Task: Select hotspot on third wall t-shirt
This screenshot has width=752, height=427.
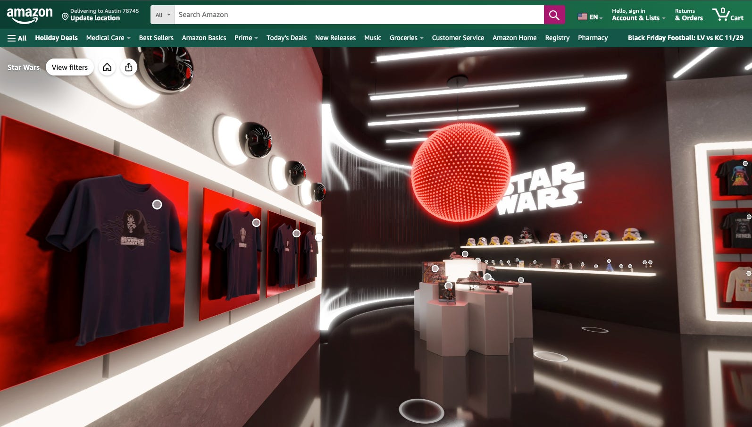Action: [296, 233]
